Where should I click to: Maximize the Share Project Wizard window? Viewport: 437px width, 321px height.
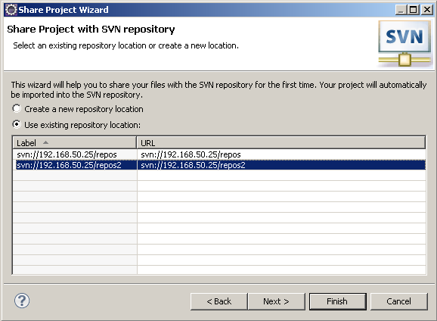pyautogui.click(x=414, y=10)
